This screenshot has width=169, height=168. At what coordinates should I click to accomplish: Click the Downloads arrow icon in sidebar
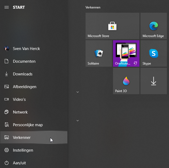[x=6, y=74]
